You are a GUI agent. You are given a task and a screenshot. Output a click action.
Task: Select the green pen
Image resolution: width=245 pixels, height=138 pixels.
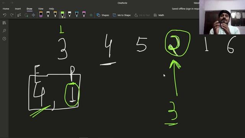click(62, 15)
